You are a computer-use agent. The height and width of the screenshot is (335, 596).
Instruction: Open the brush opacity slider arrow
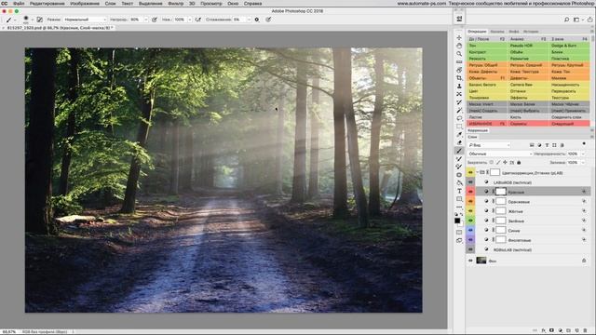pos(146,20)
